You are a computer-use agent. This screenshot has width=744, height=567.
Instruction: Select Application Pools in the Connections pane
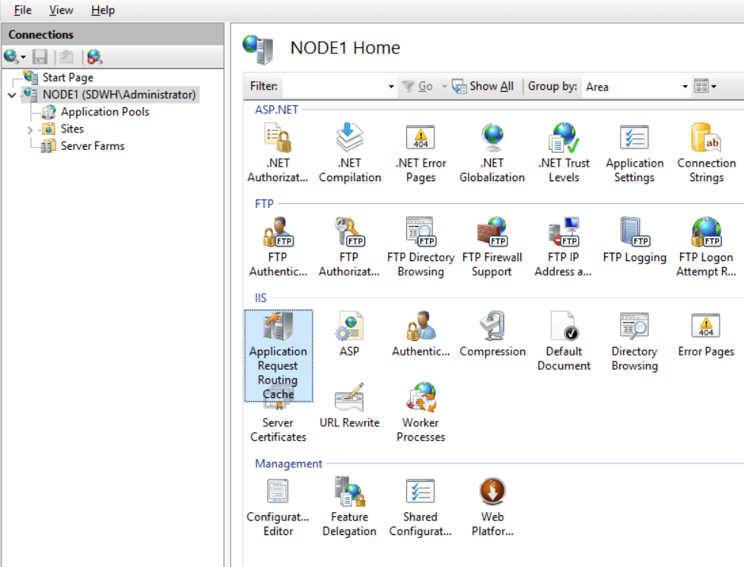pyautogui.click(x=106, y=111)
